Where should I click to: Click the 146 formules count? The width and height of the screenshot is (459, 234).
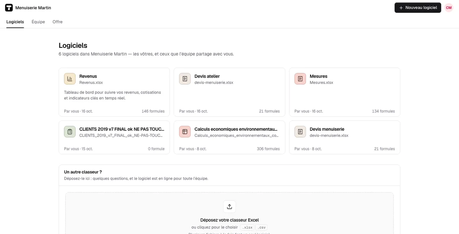[153, 111]
